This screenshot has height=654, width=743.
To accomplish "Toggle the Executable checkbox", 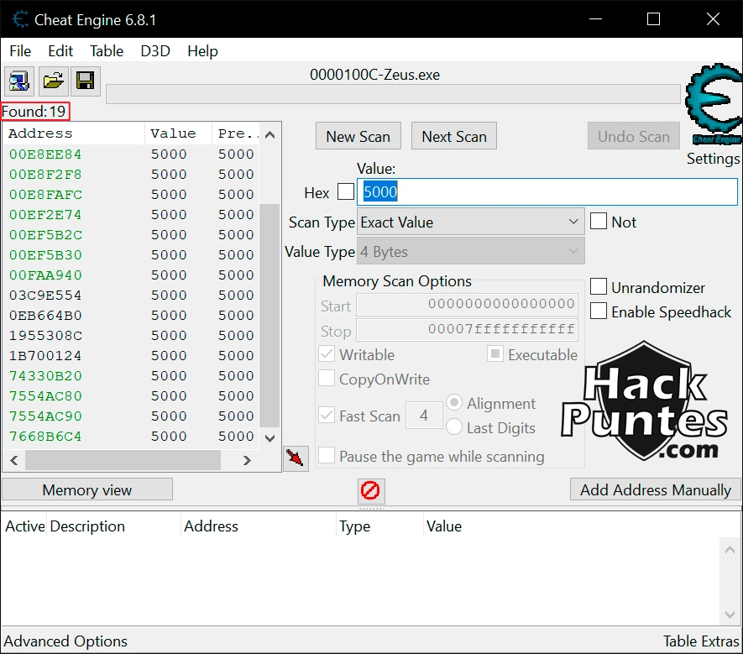I will point(495,353).
